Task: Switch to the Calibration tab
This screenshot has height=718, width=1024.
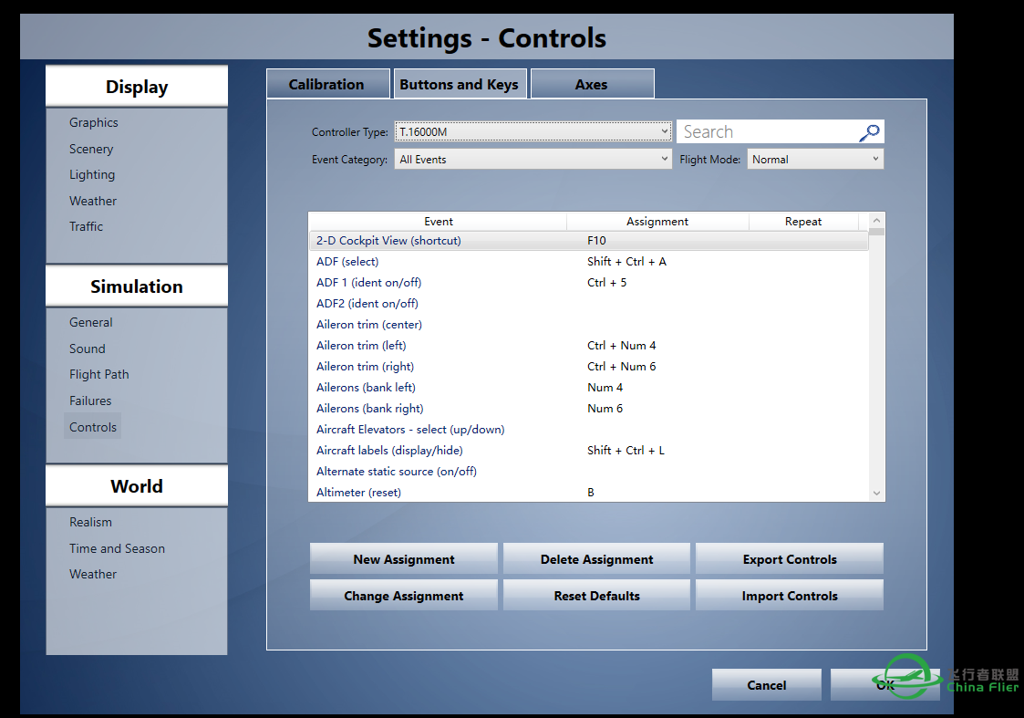Action: 326,84
